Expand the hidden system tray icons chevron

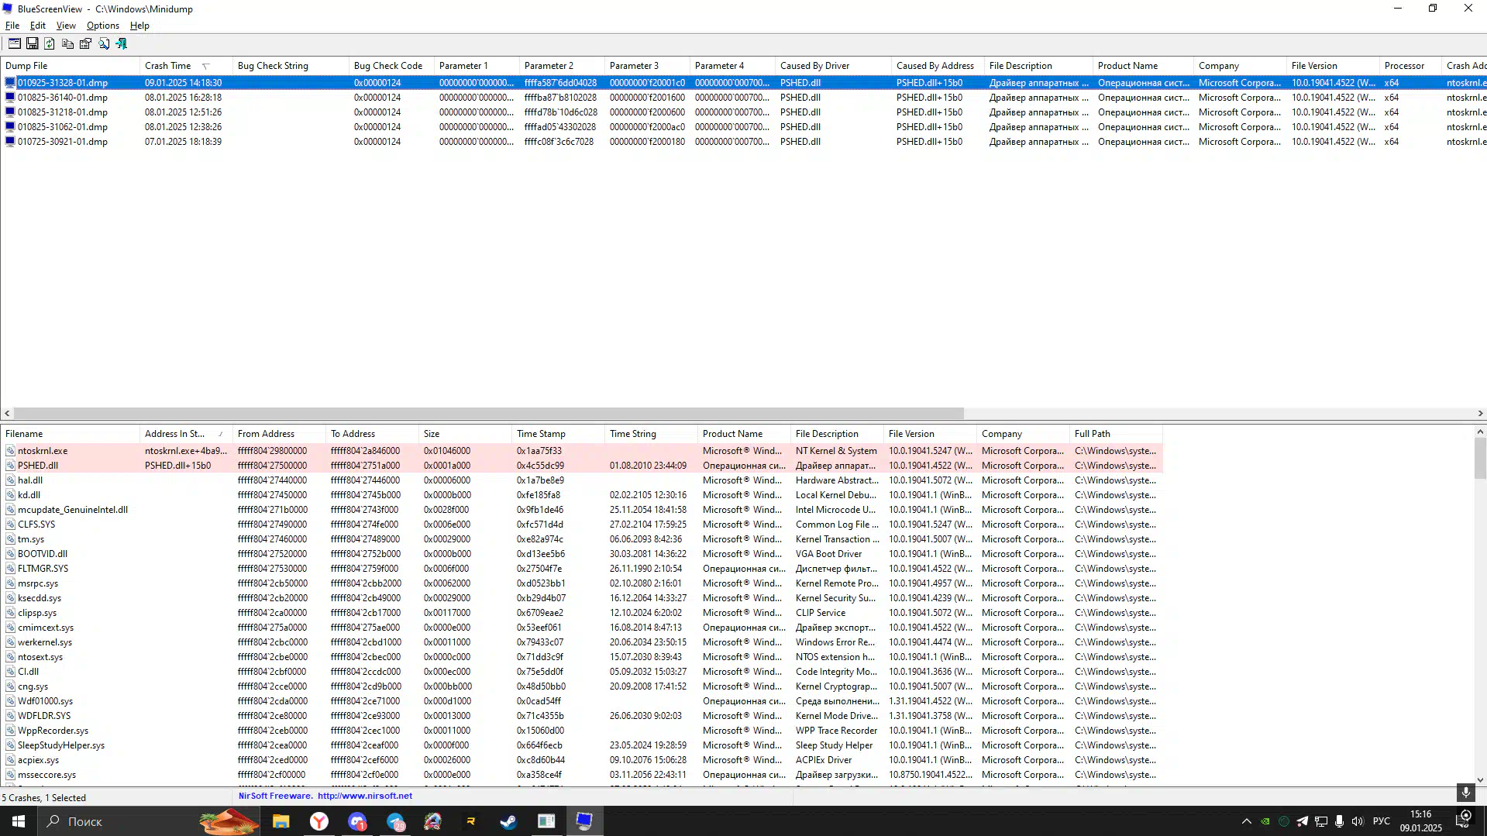click(1246, 821)
